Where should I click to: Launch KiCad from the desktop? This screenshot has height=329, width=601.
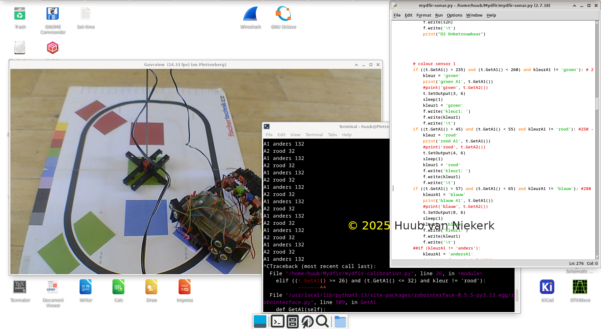click(x=547, y=287)
